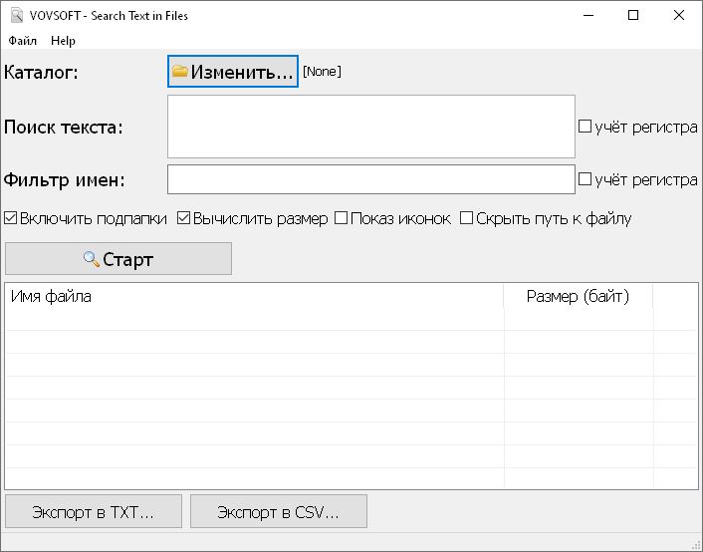Close the Search Text in Files window
703x552 pixels.
point(679,15)
